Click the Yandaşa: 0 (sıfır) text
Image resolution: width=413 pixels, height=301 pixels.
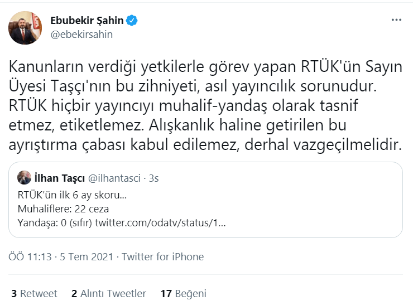pyautogui.click(x=55, y=223)
